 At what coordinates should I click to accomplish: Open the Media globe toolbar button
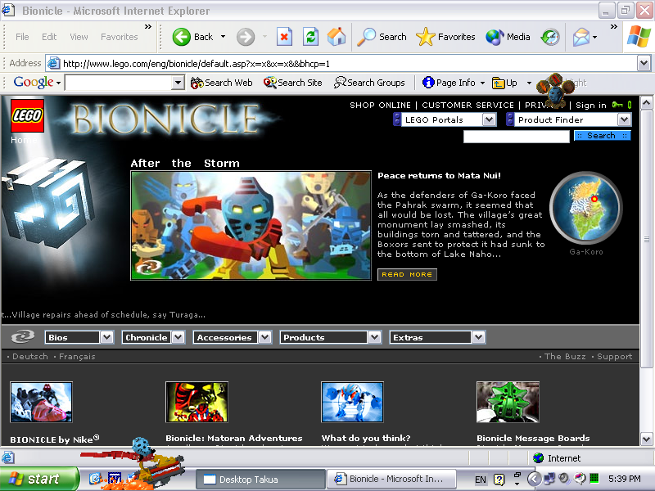[508, 37]
